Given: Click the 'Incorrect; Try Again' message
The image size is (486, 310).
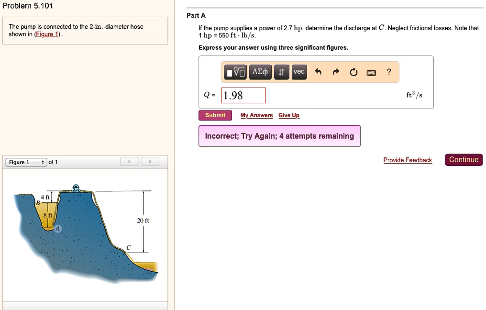Looking at the screenshot, I should 279,136.
